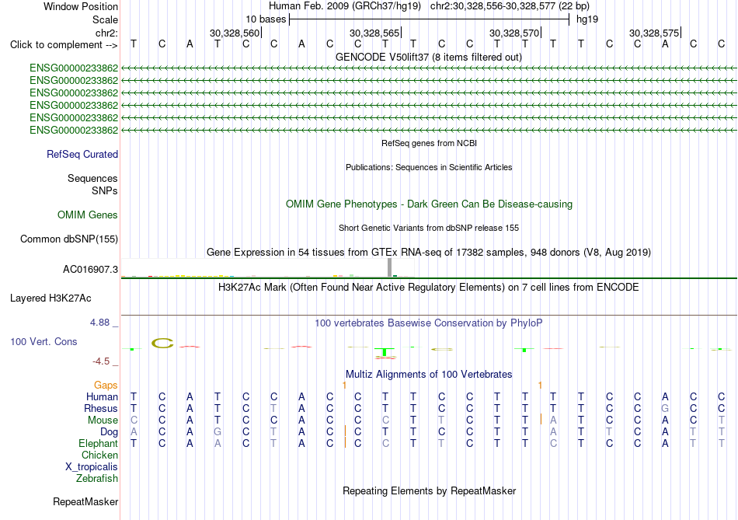Viewport: 738px width, 520px height.
Task: Select the Window Position label
Action: [81, 6]
